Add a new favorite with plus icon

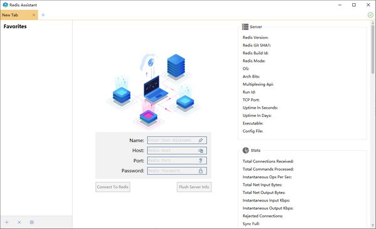pyautogui.click(x=7, y=222)
